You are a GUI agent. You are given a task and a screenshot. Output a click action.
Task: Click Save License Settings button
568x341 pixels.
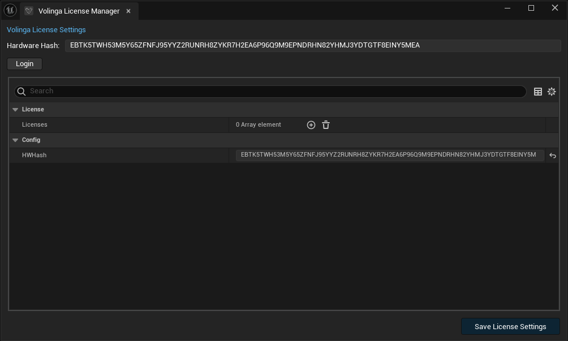510,326
